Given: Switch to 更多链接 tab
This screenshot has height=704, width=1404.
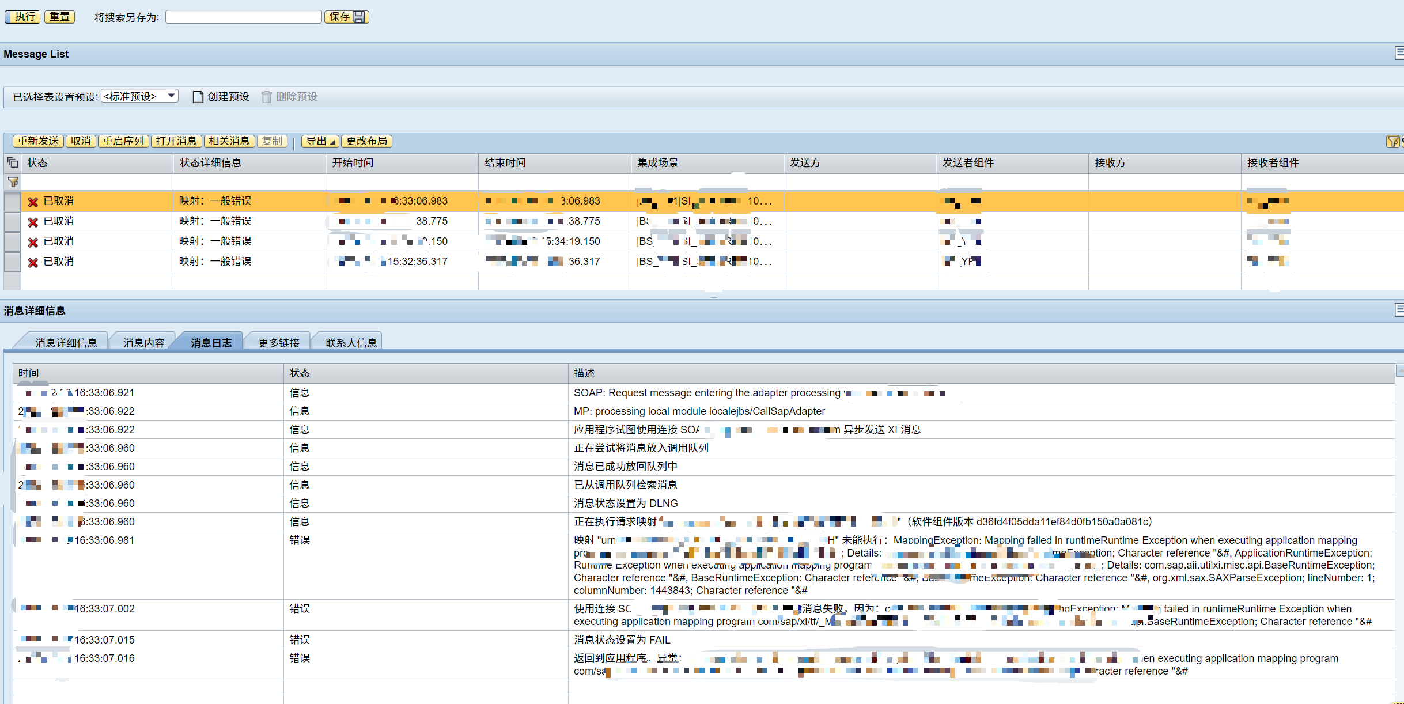Looking at the screenshot, I should point(278,343).
